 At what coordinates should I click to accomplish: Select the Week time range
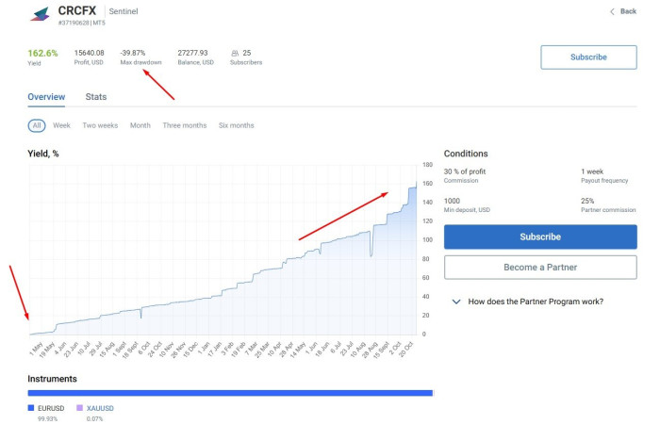[x=61, y=125]
